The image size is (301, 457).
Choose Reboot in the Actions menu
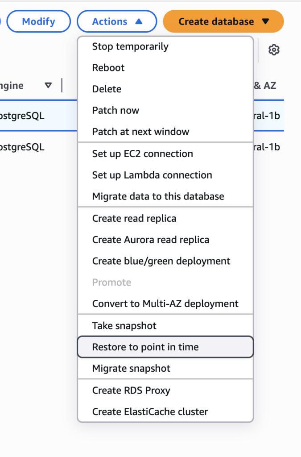pyautogui.click(x=165, y=68)
